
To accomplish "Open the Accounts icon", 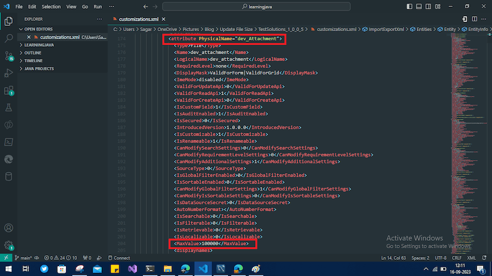I will [9, 228].
